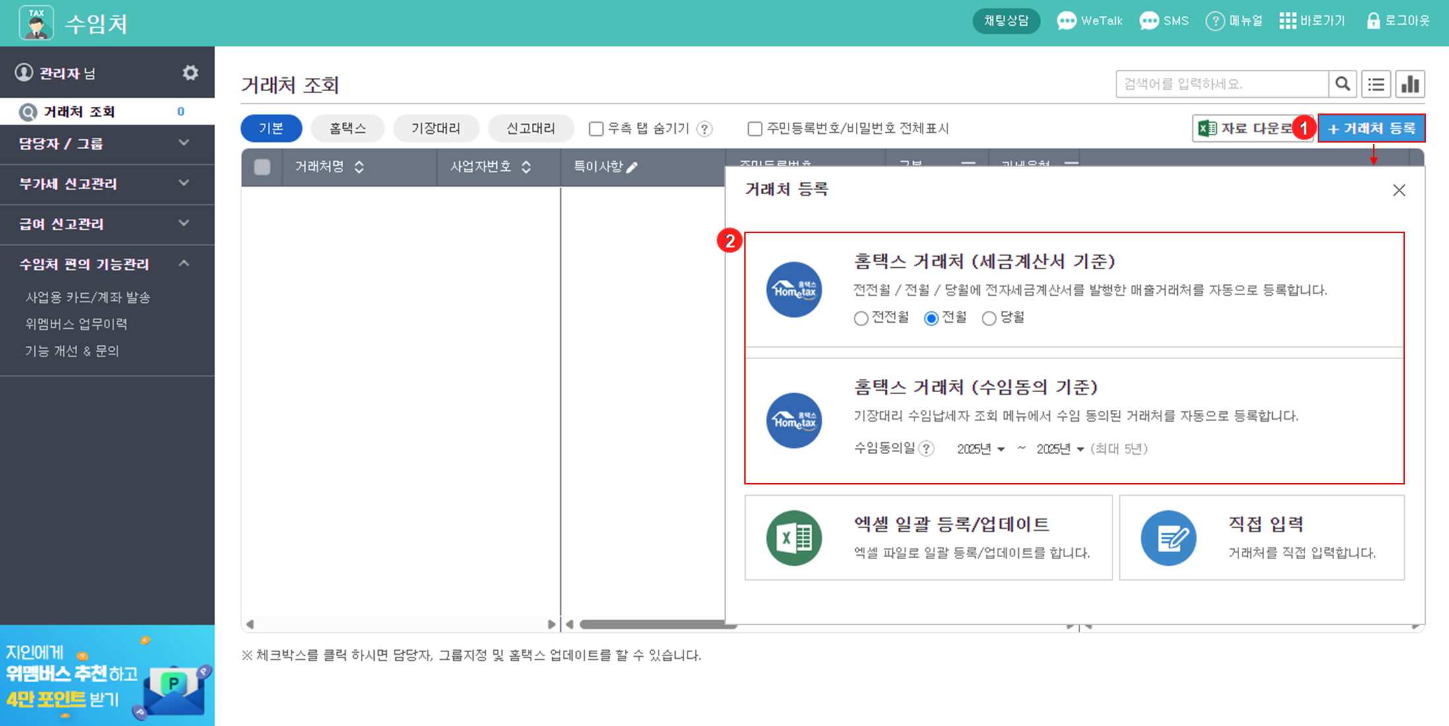
Task: Switch to the 신고대리 tab
Action: coord(531,129)
